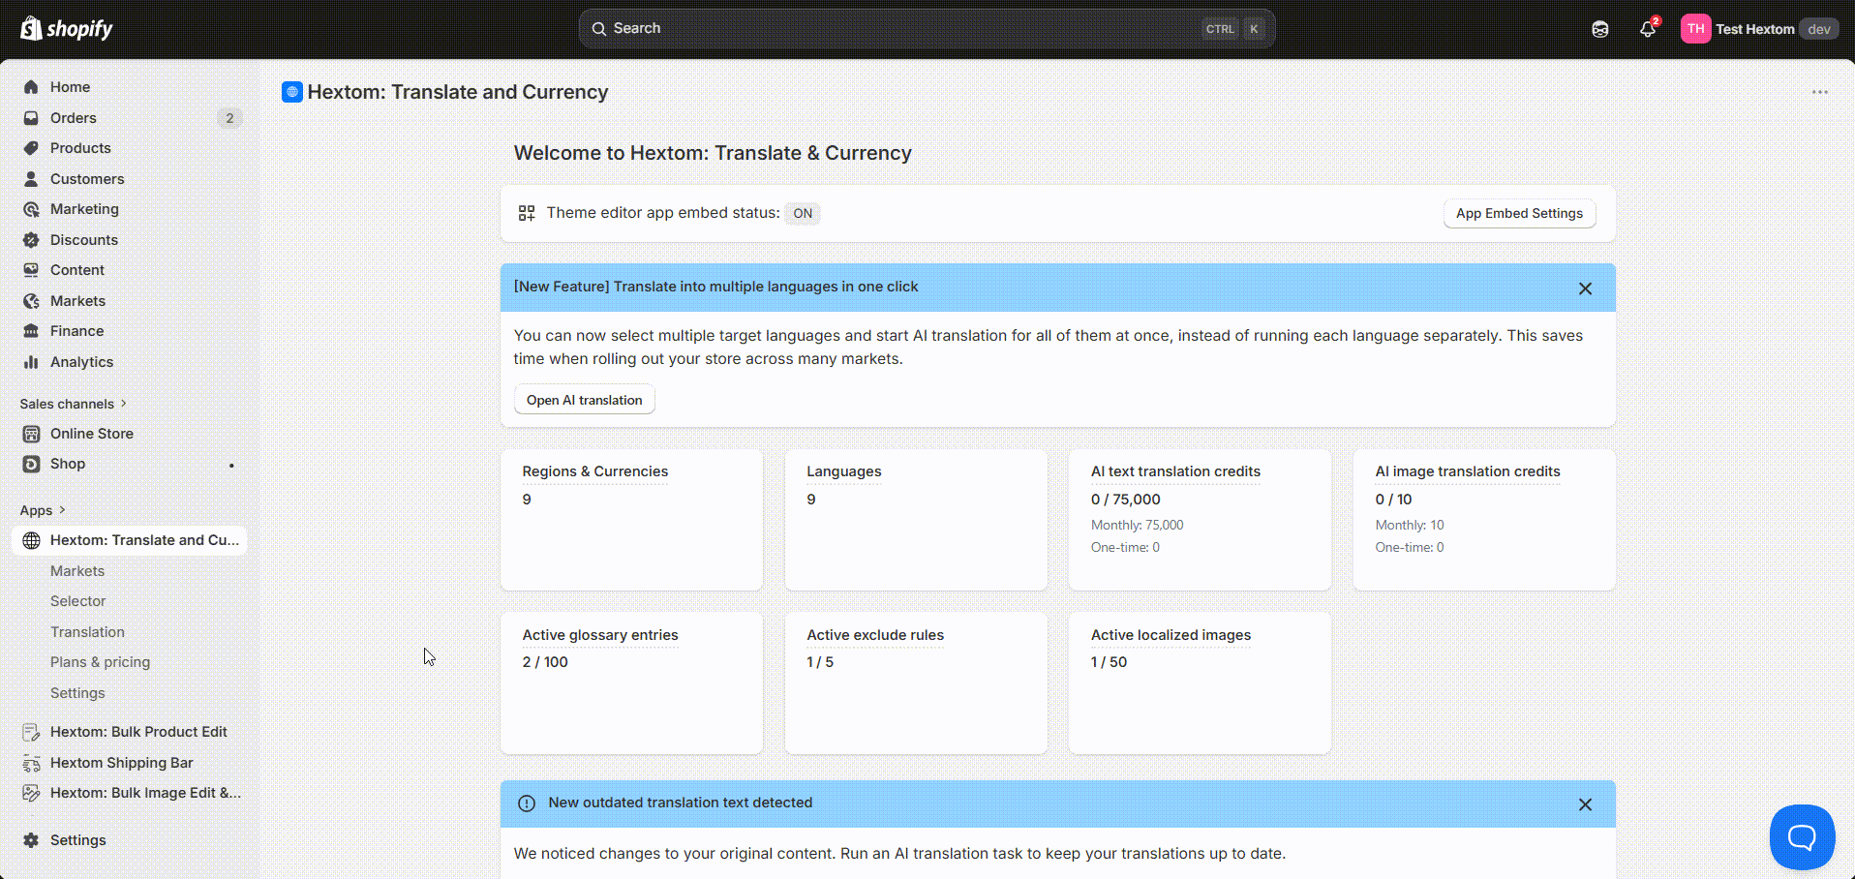Click the Orders inbox icon
Image resolution: width=1855 pixels, height=879 pixels.
[31, 118]
